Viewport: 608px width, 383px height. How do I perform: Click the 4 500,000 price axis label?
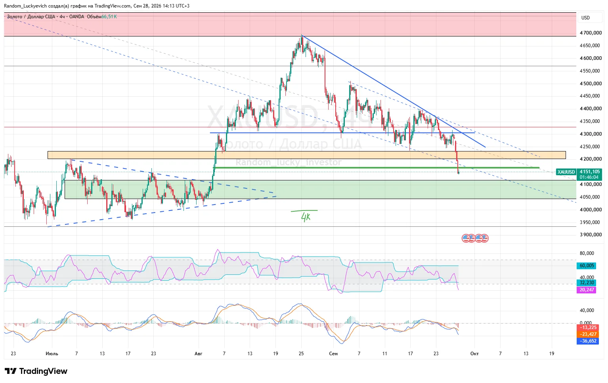tap(591, 84)
